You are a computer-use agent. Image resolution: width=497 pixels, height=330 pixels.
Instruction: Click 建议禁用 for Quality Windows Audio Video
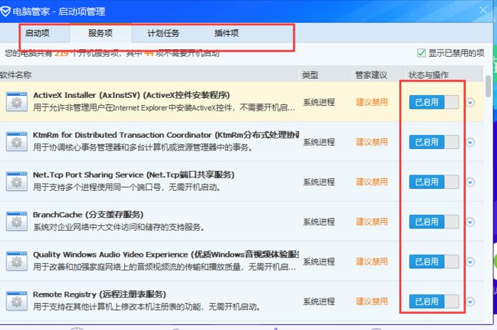click(372, 261)
